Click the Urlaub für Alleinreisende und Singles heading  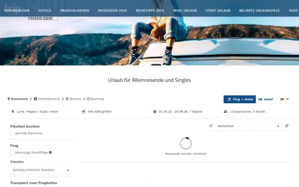pos(149,80)
